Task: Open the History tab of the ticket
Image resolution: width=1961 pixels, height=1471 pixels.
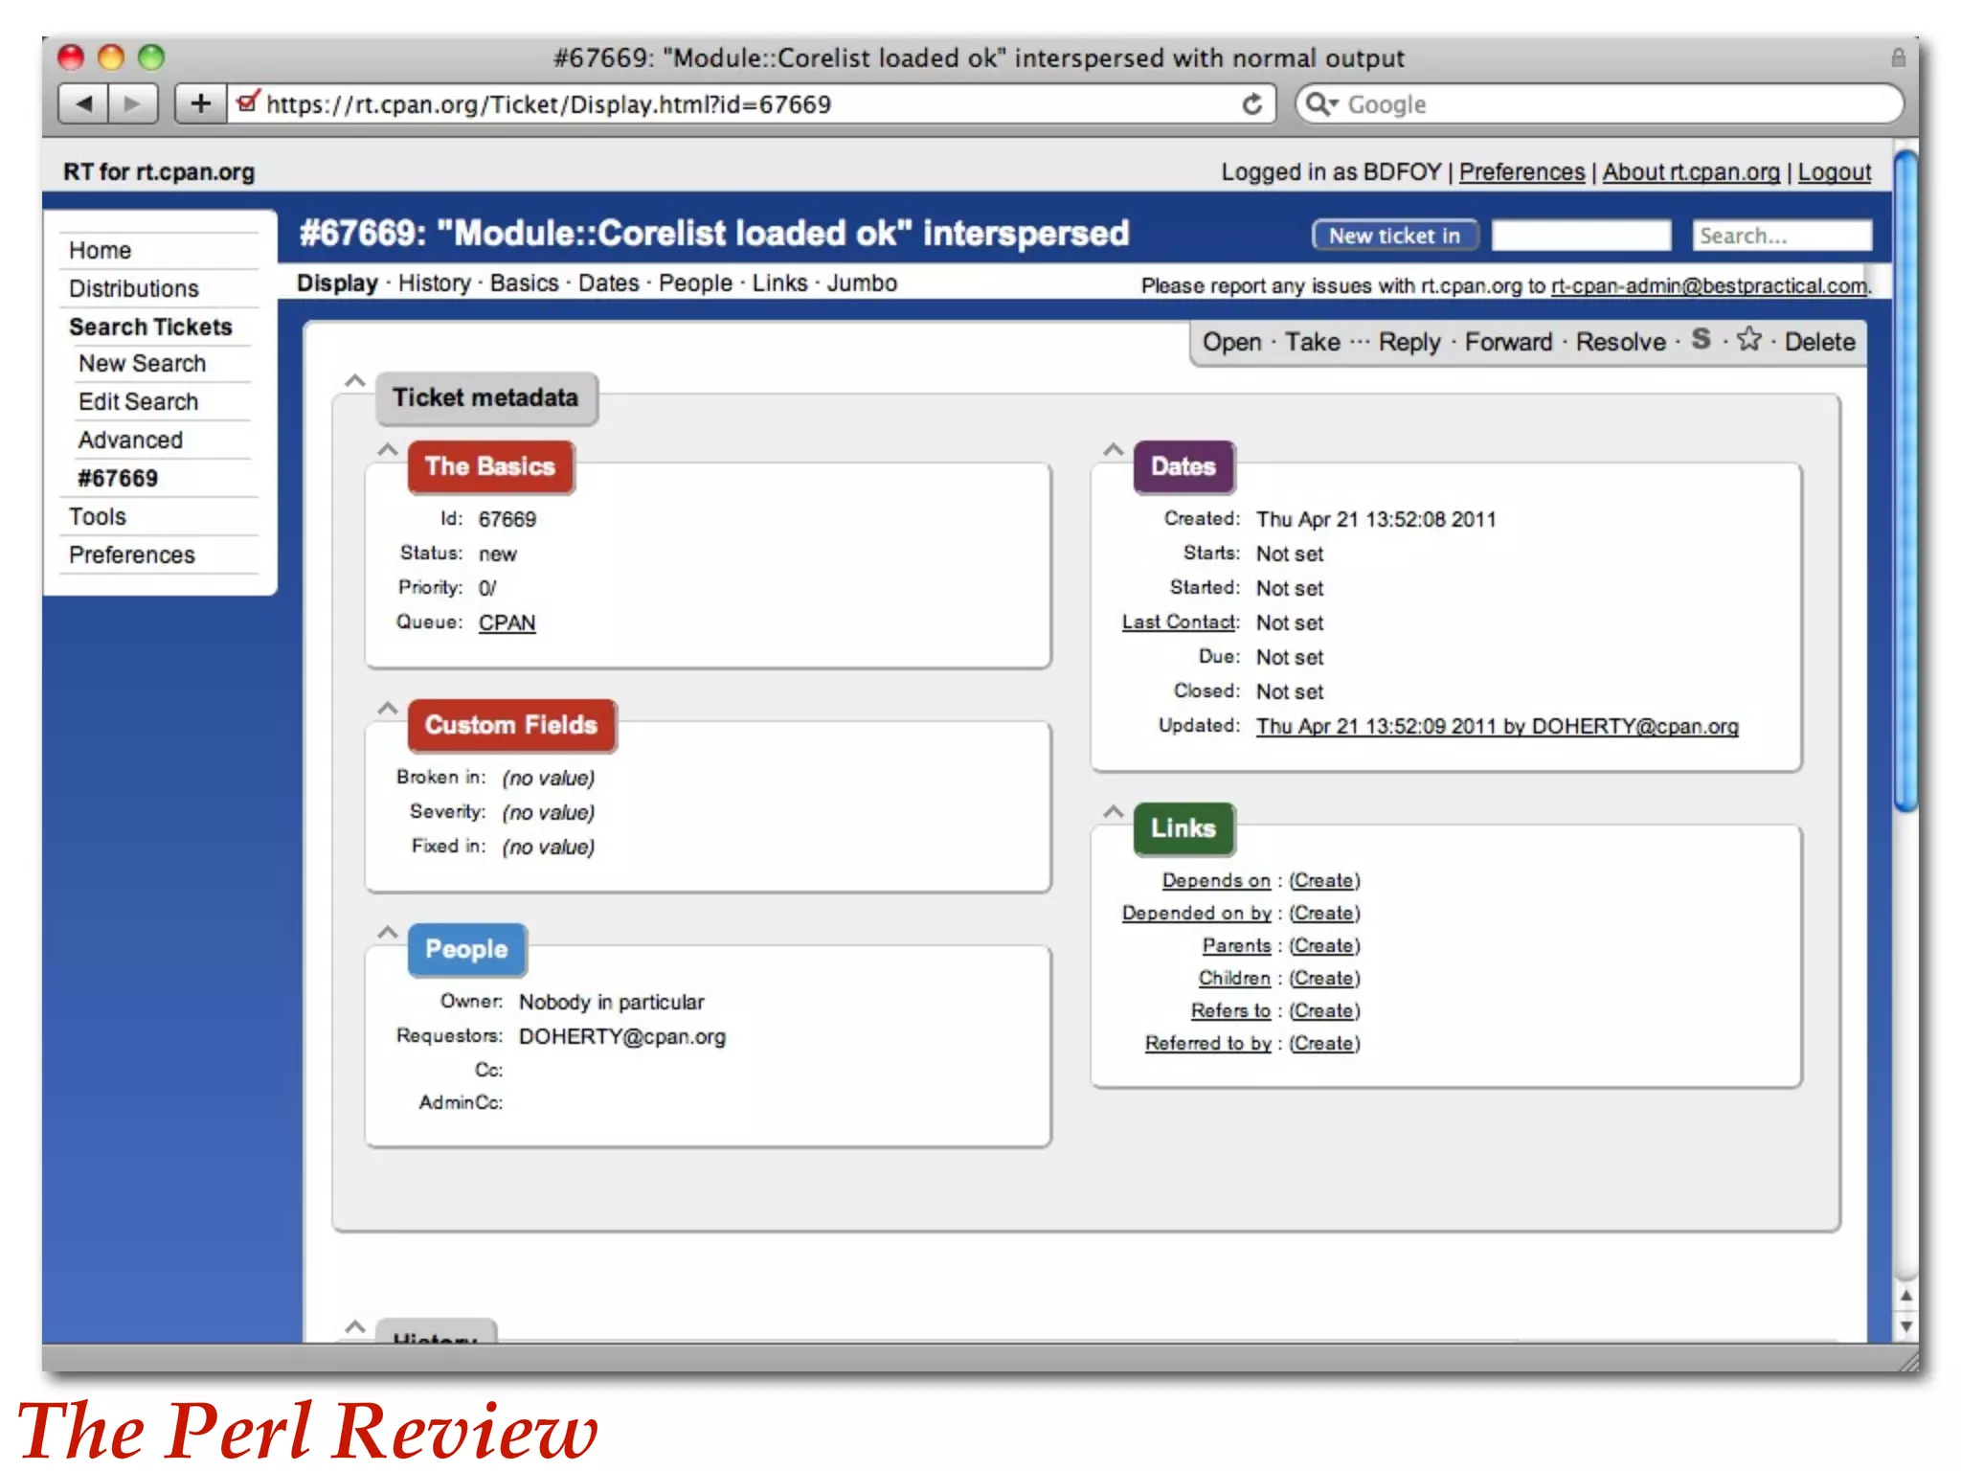Action: click(434, 283)
